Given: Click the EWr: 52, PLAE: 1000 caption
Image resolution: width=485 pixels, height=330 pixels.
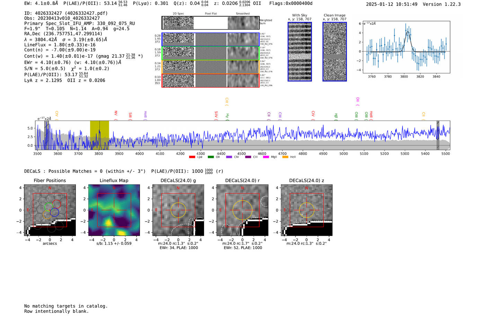Looking at the screenshot, I should coord(243,248).
